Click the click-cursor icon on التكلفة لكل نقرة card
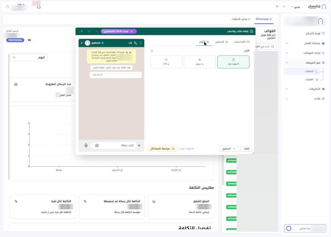The image size is (331, 237). pos(16,201)
